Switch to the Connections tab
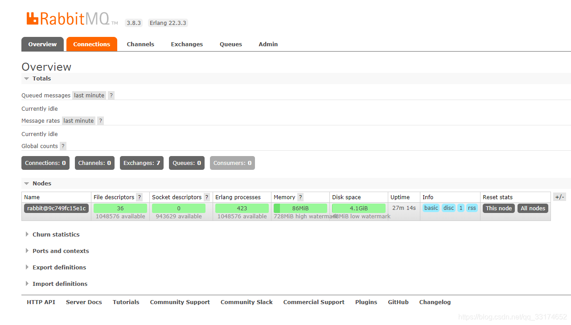 92,44
